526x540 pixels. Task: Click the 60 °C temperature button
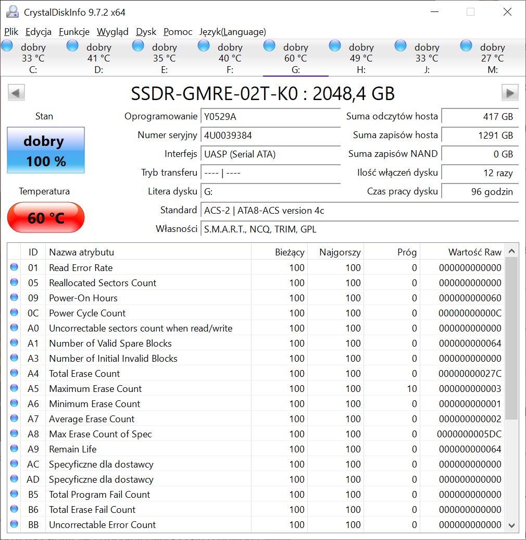coord(46,218)
